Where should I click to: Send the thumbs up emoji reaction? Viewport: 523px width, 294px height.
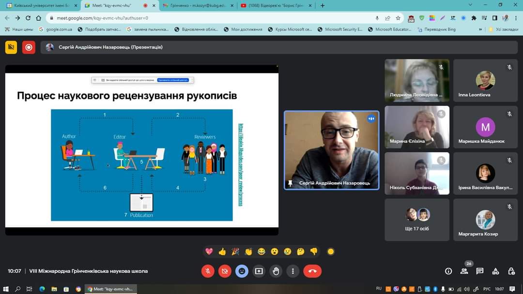point(222,251)
